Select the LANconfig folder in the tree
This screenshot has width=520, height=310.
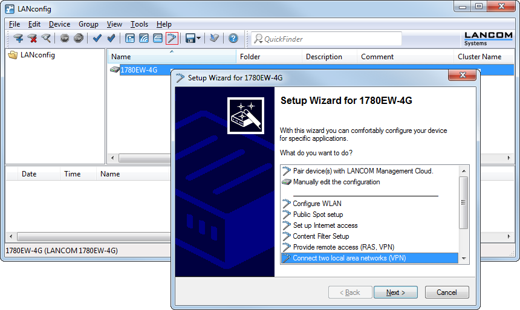coord(37,55)
